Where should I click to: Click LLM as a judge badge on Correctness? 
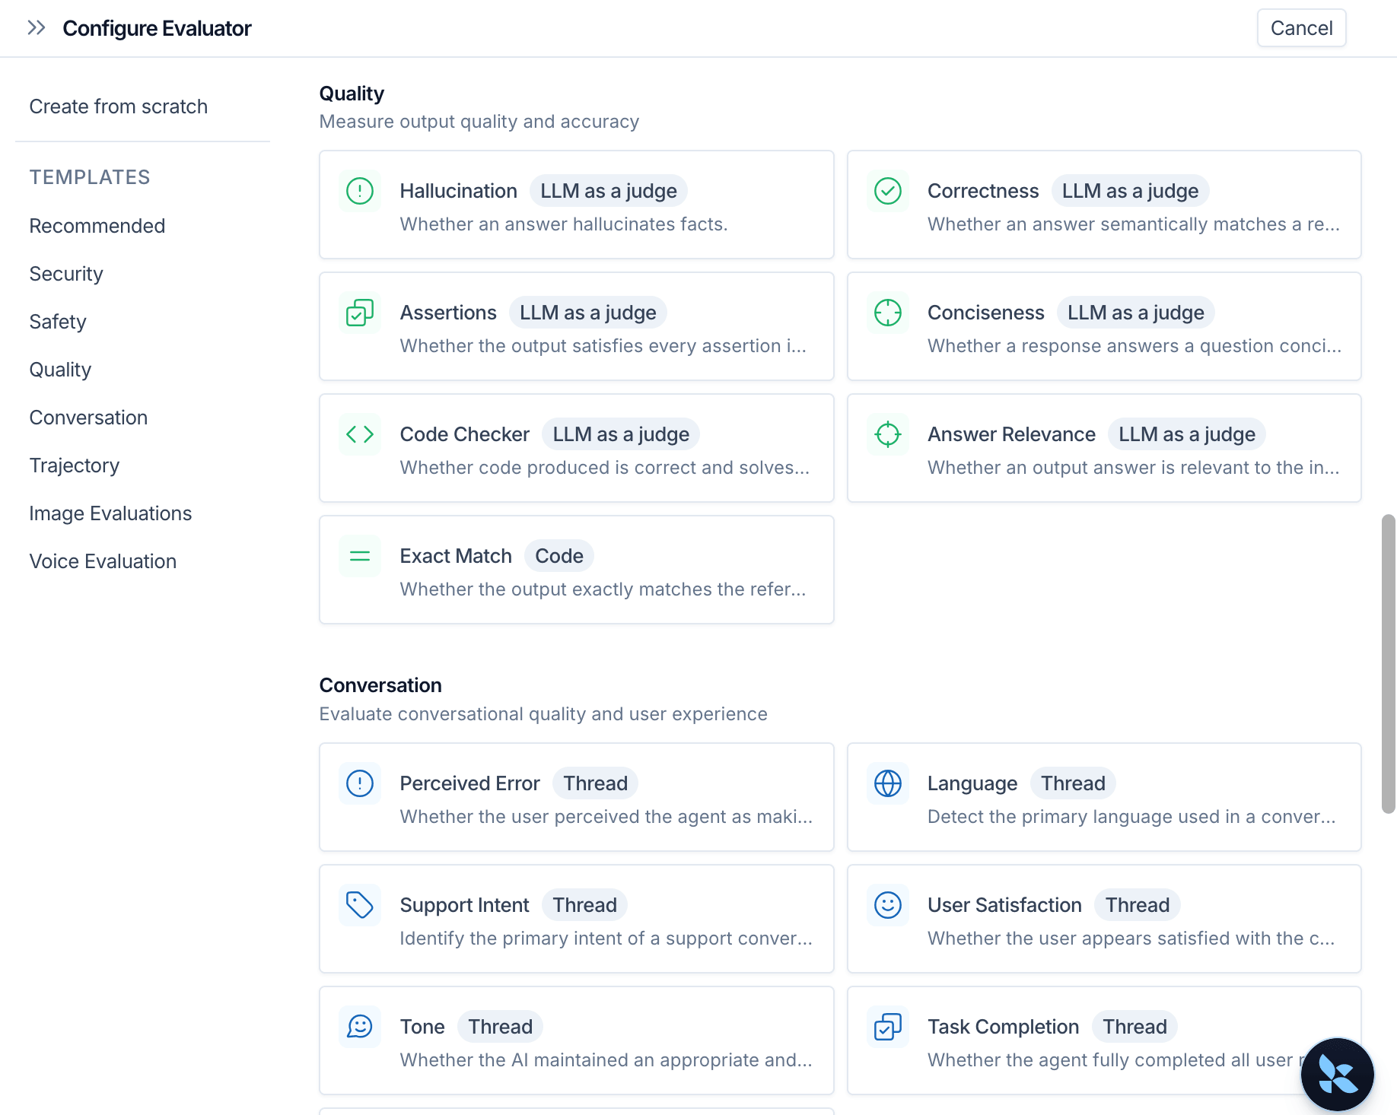(x=1130, y=191)
